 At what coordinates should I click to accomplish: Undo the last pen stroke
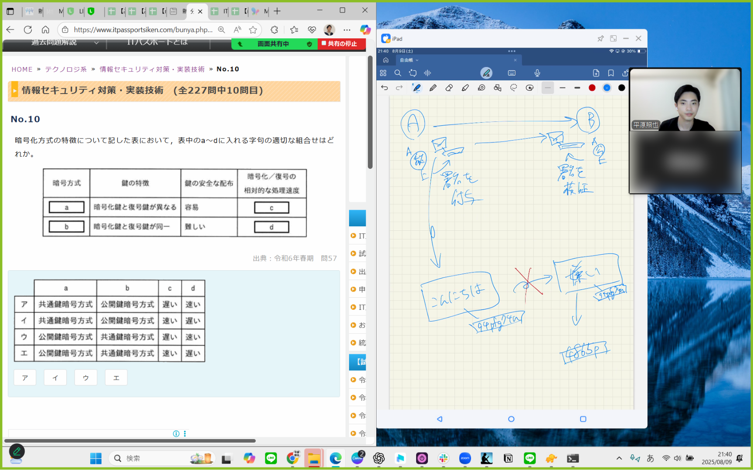pos(384,88)
